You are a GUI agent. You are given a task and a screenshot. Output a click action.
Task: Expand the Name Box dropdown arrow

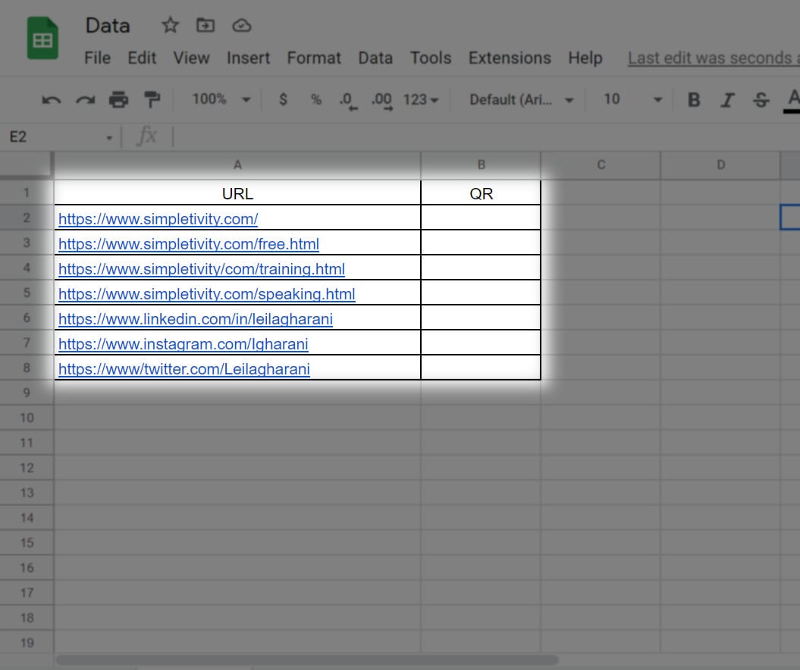coord(109,138)
